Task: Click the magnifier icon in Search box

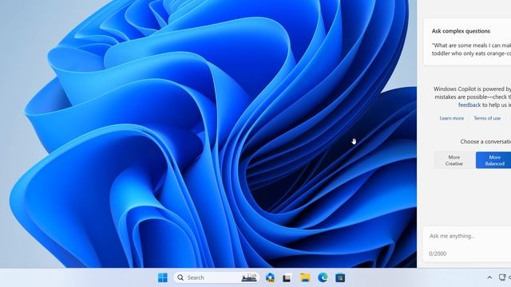Action: [x=180, y=277]
